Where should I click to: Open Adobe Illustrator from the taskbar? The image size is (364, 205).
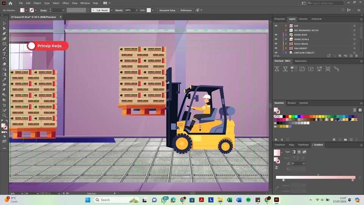click(x=276, y=200)
